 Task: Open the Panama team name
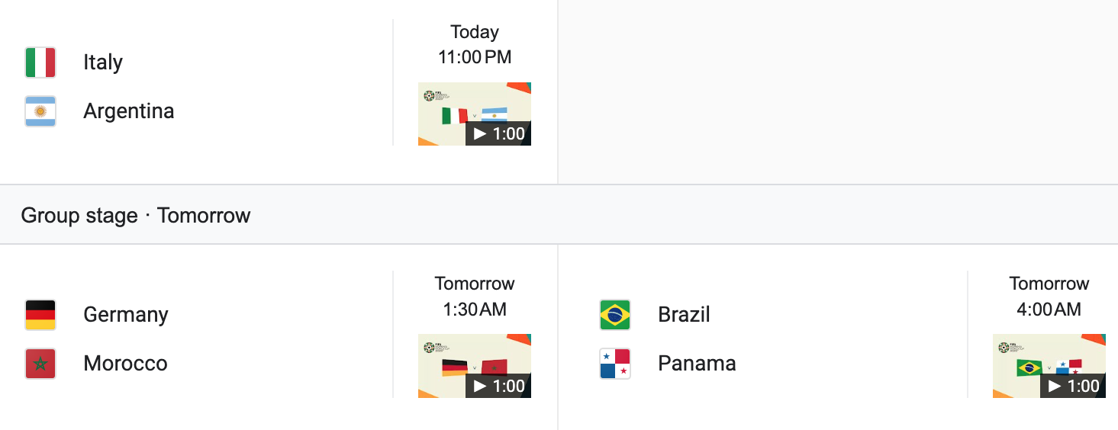pos(698,364)
